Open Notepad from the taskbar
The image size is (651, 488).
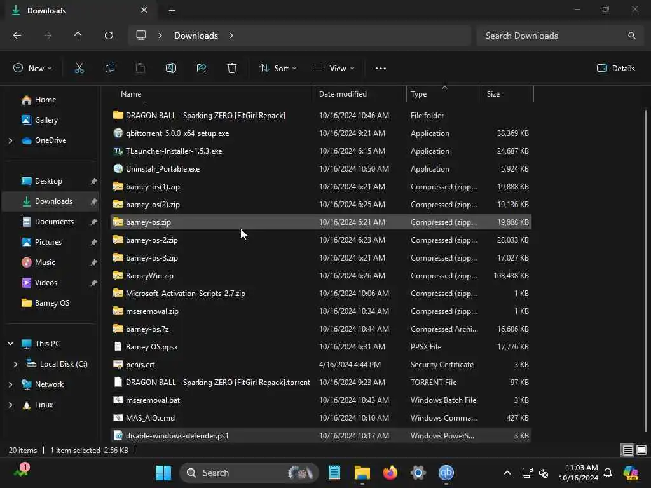[x=334, y=473]
